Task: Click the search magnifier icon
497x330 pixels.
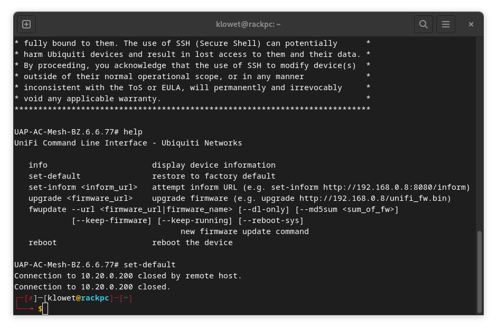Action: (x=423, y=24)
